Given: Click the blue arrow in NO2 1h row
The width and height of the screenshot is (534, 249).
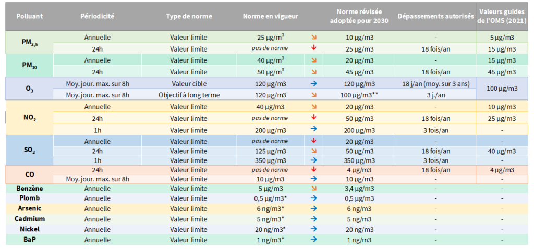Looking at the screenshot, I should click(314, 129).
